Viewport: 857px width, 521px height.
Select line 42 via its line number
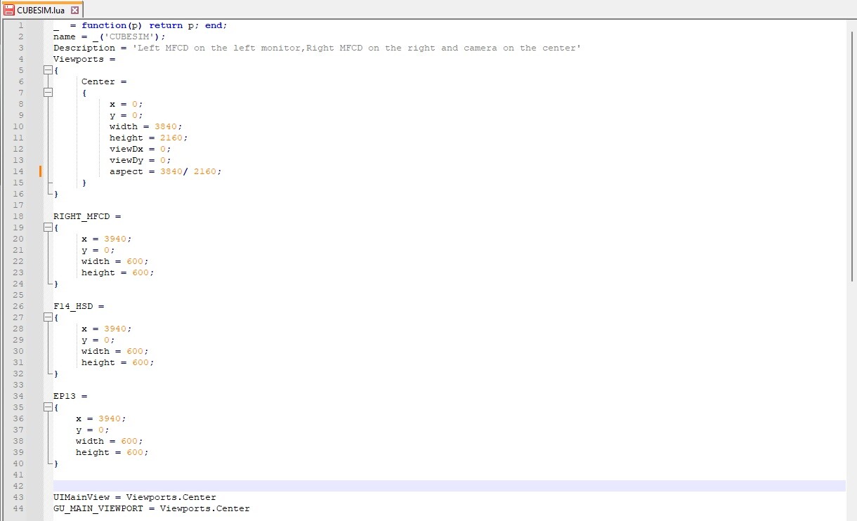(x=18, y=486)
